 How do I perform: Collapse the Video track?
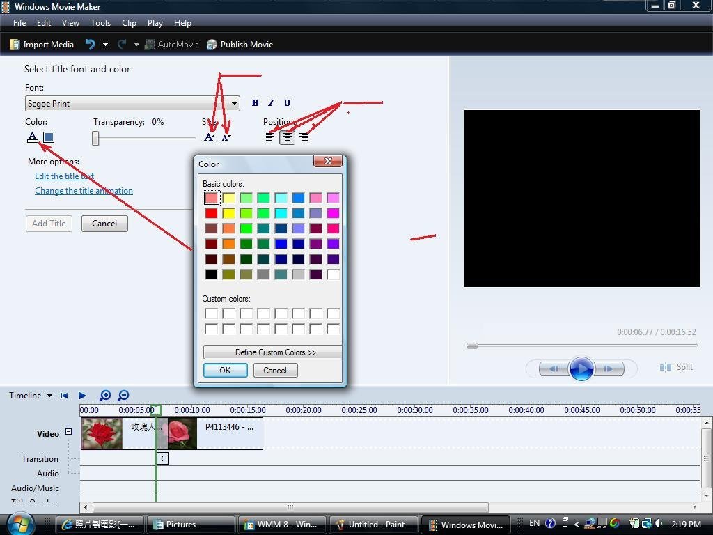[x=69, y=431]
